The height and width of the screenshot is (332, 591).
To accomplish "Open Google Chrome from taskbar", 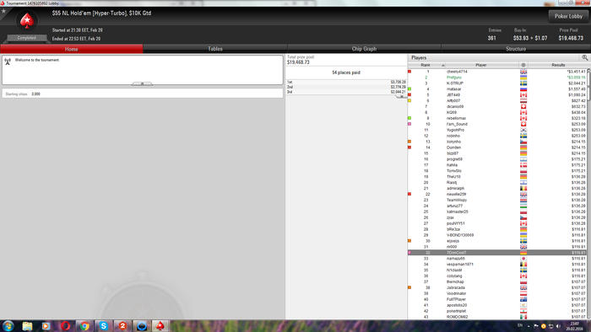I will click(84, 326).
